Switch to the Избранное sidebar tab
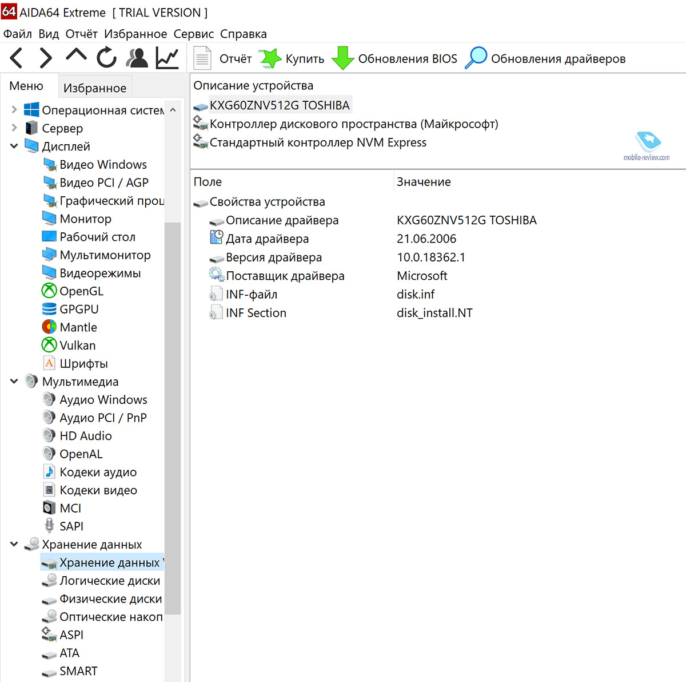The width and height of the screenshot is (686, 682). (x=95, y=88)
